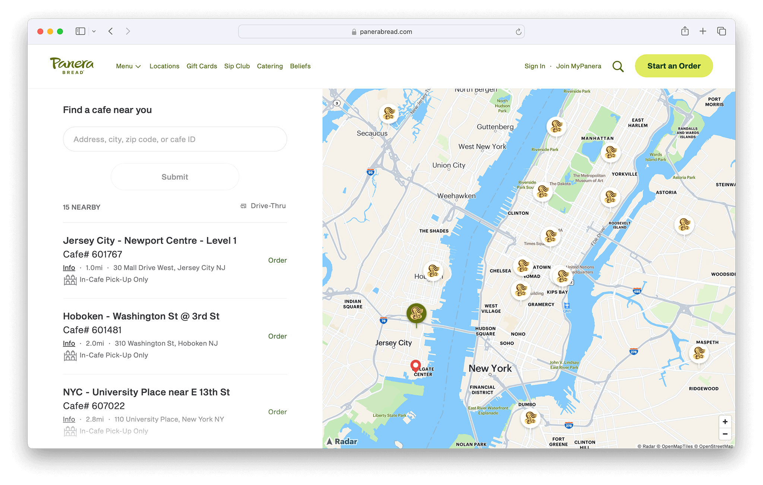This screenshot has height=485, width=763.
Task: Click the heading Hoboken - Washington St @ 3rd St
Action: tap(141, 316)
